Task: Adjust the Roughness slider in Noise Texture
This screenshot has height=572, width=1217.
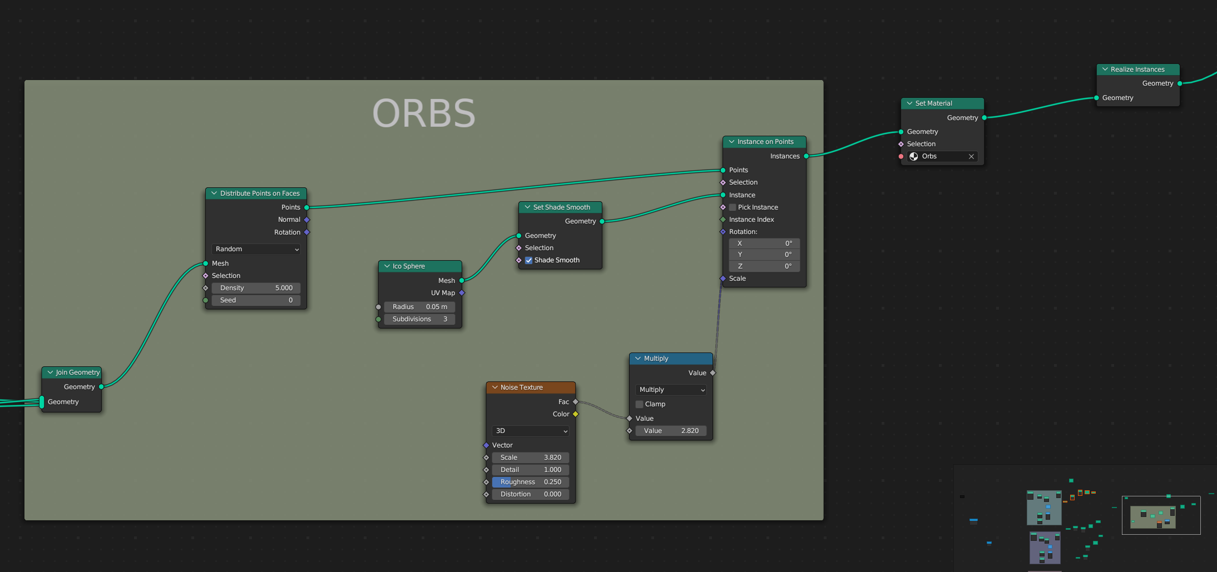Action: 531,482
